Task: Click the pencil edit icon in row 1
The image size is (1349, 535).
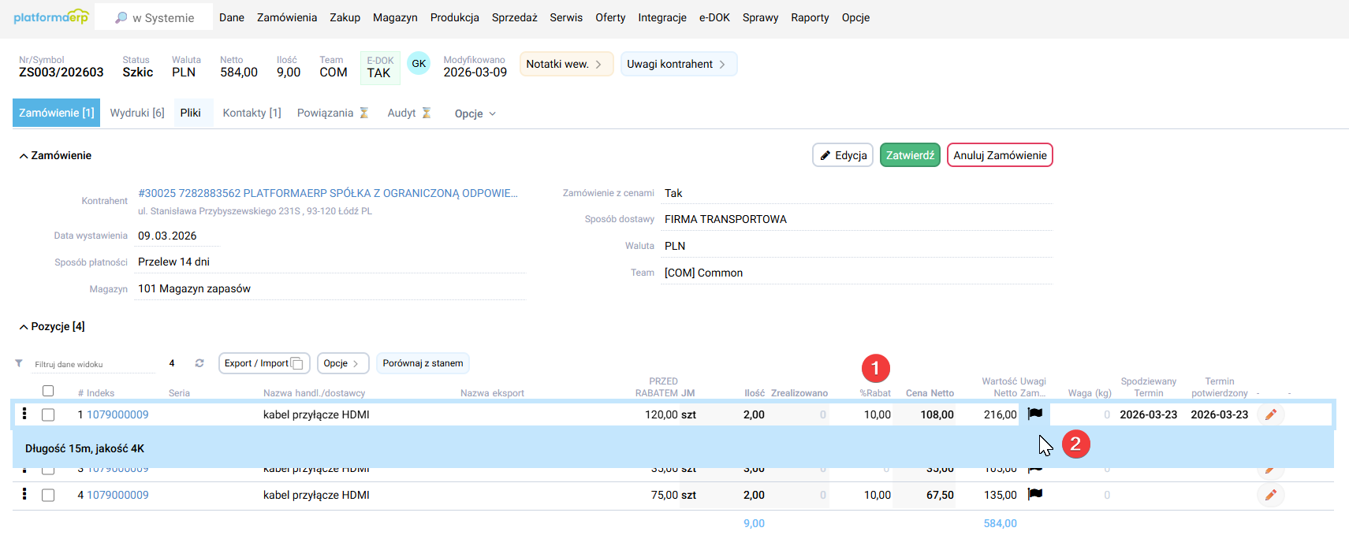Action: [x=1270, y=414]
